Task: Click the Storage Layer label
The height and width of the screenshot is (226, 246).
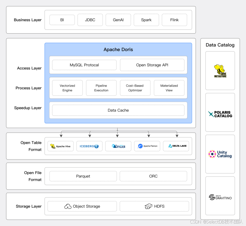Action: tap(29, 206)
